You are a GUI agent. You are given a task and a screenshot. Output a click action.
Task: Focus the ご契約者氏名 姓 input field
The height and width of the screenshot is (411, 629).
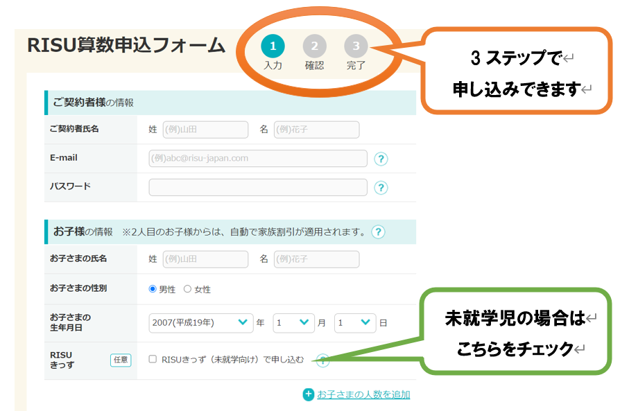pyautogui.click(x=205, y=130)
